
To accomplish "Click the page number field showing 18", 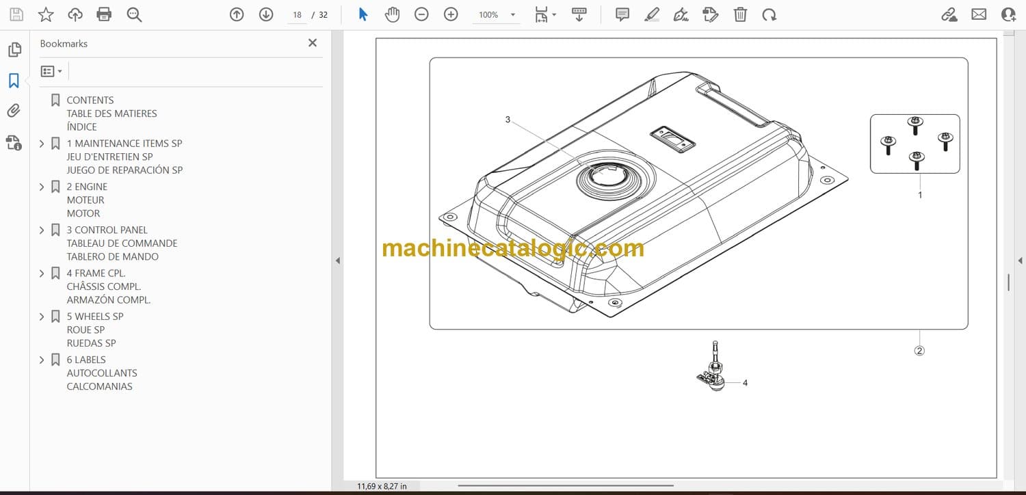I will coord(297,14).
